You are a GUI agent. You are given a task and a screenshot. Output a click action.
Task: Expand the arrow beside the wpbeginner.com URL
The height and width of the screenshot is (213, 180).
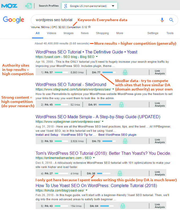click(x=103, y=121)
